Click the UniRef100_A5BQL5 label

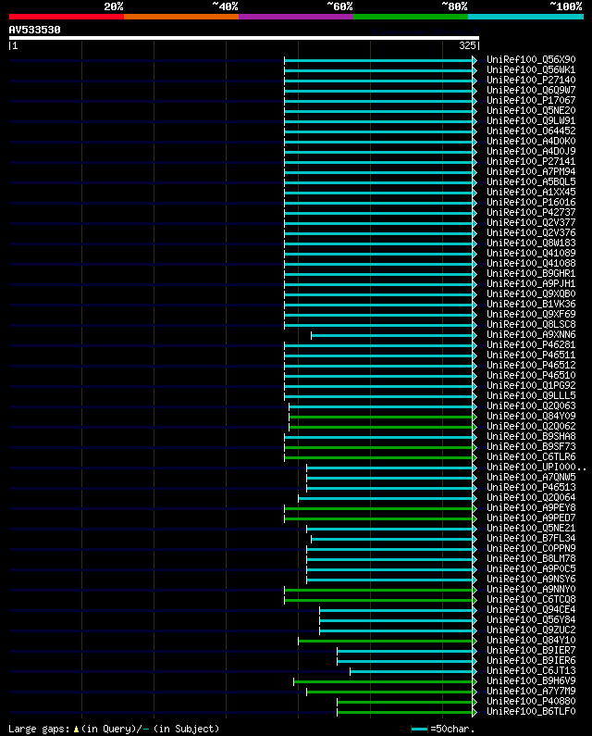coord(531,181)
